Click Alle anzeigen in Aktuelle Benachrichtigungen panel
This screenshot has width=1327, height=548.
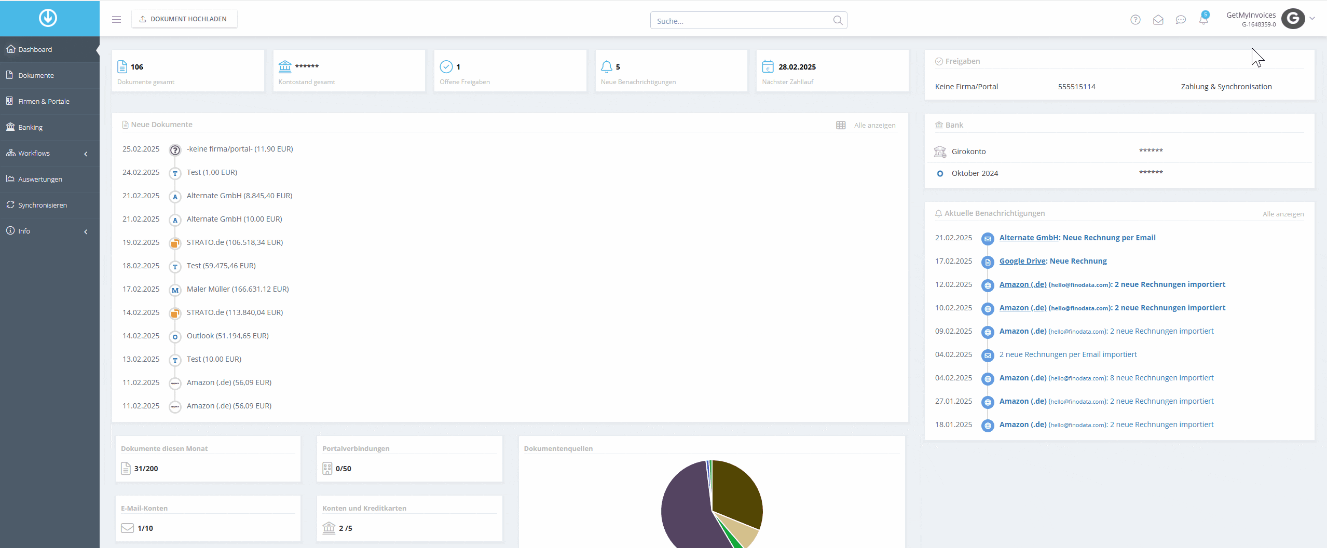(x=1283, y=214)
